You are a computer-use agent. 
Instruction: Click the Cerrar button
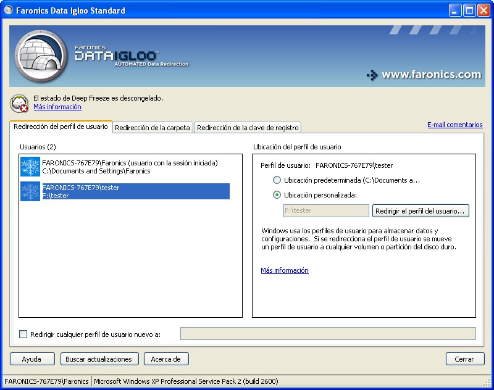pyautogui.click(x=465, y=359)
